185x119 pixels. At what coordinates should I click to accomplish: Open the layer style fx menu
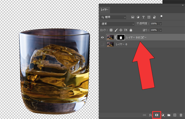tap(151, 115)
